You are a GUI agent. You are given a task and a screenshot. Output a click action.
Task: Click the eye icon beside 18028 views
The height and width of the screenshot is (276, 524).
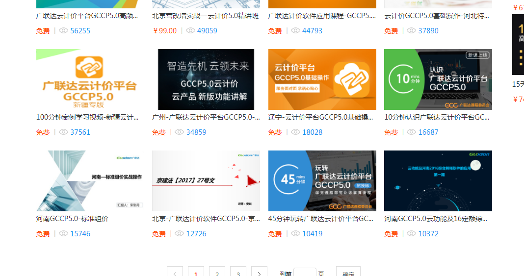(295, 132)
